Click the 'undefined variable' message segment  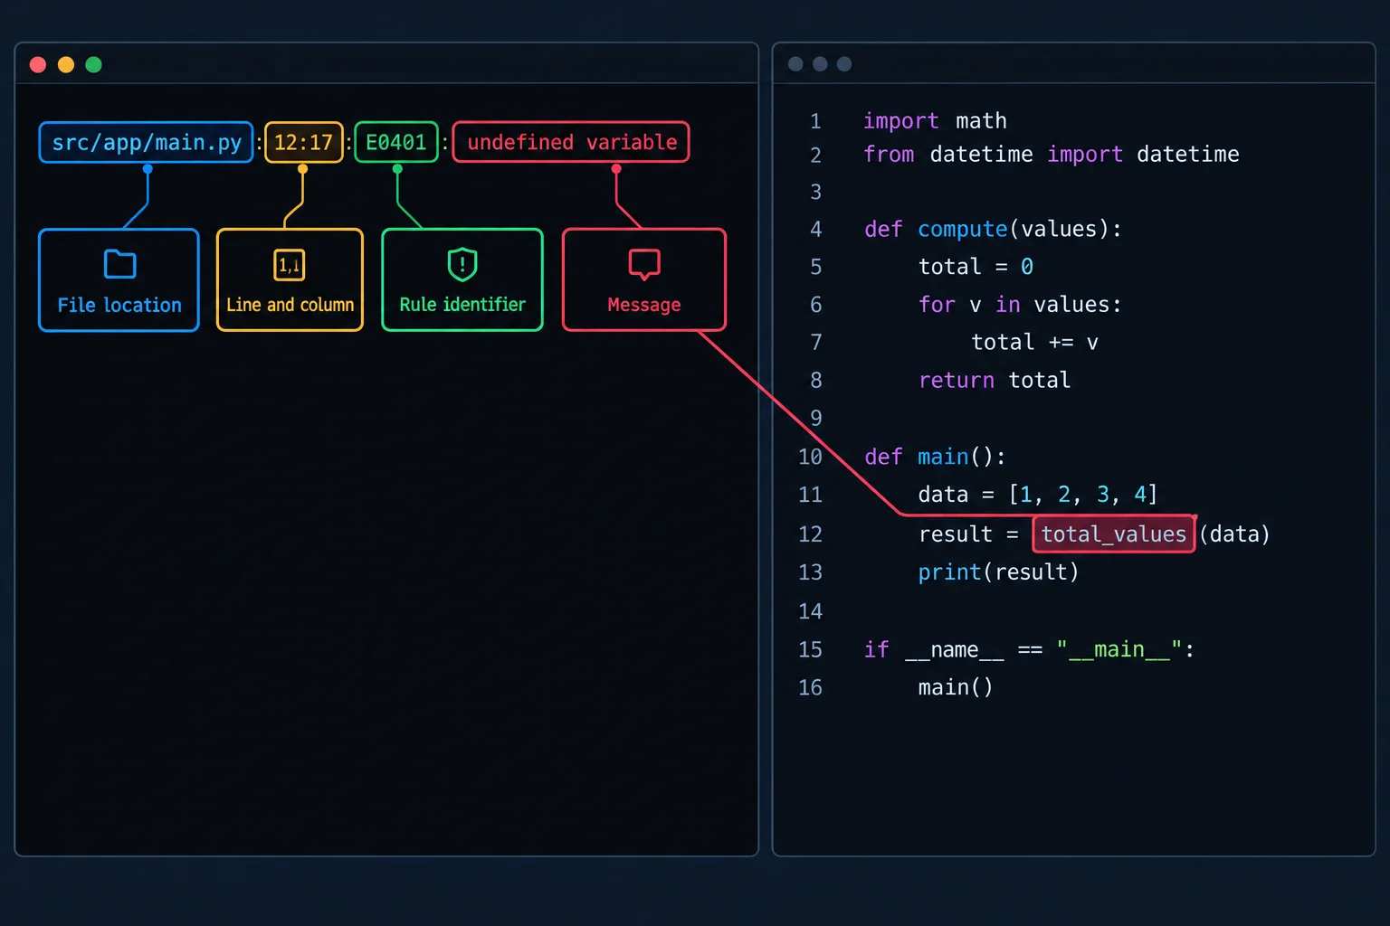[571, 142]
